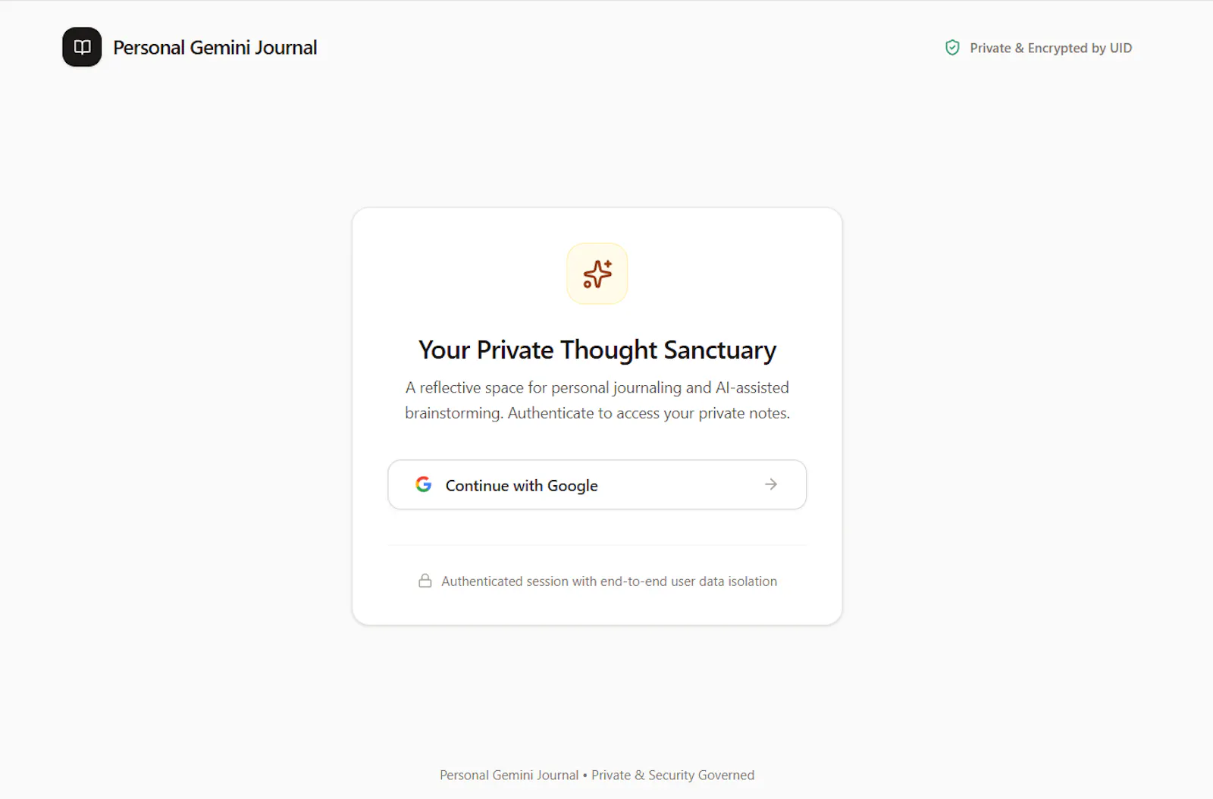Click the black book logo icon
Image resolution: width=1213 pixels, height=799 pixels.
(x=82, y=47)
